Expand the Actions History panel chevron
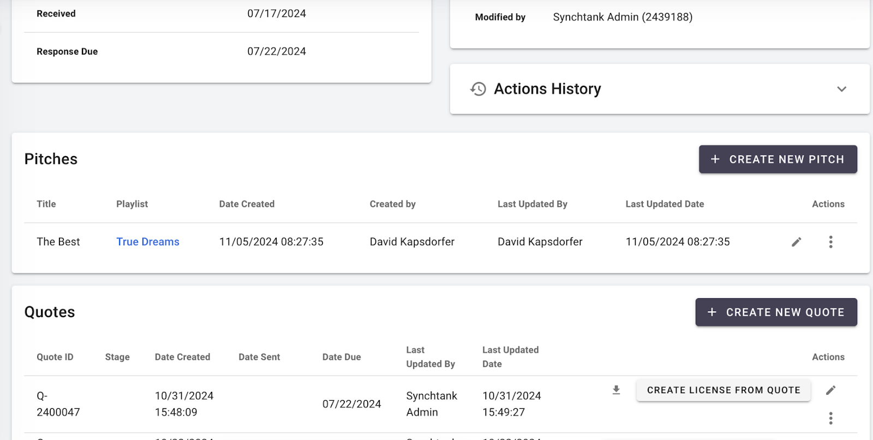The width and height of the screenshot is (873, 440). tap(841, 89)
